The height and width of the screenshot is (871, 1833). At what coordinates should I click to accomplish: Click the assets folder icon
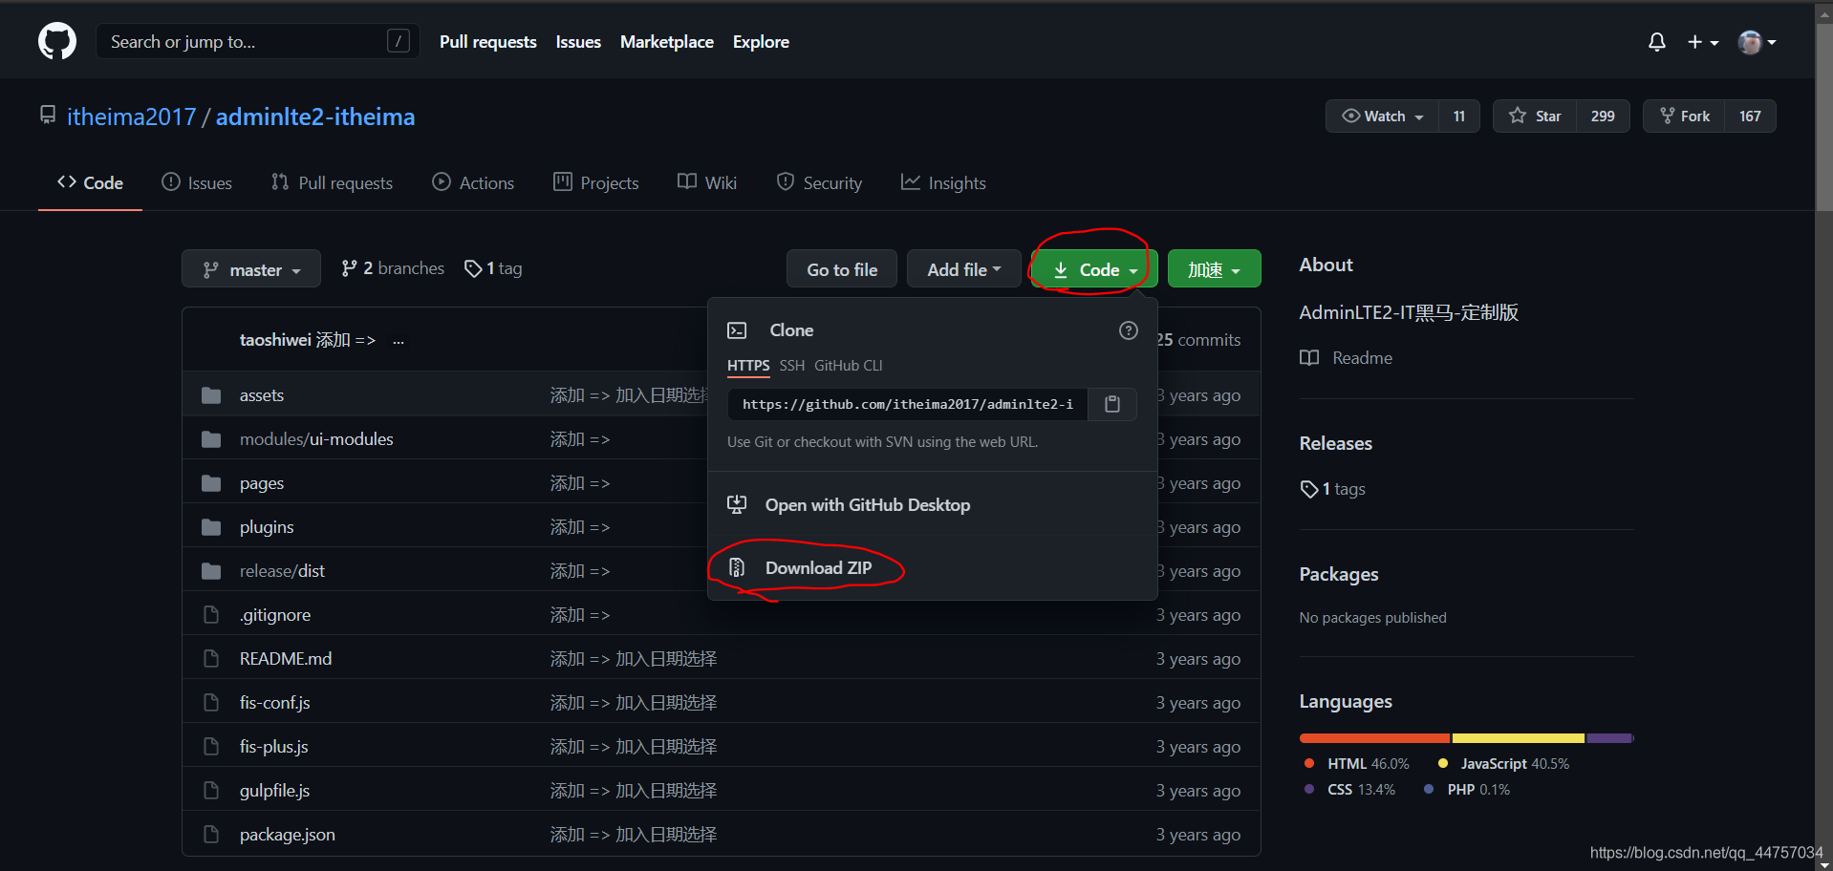click(x=211, y=395)
